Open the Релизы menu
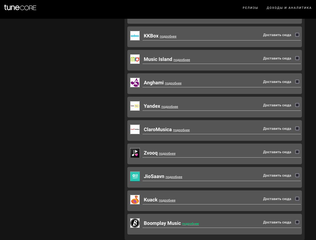Image resolution: width=316 pixels, height=240 pixels. [250, 8]
